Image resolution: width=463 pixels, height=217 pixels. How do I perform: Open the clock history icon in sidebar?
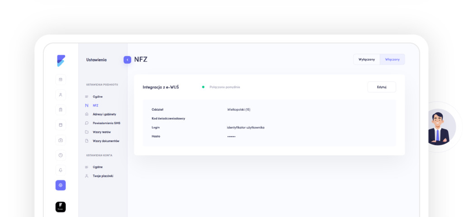coord(61,155)
